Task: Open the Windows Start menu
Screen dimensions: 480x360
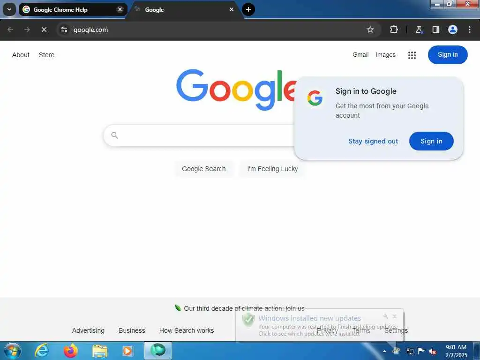Action: click(13, 351)
